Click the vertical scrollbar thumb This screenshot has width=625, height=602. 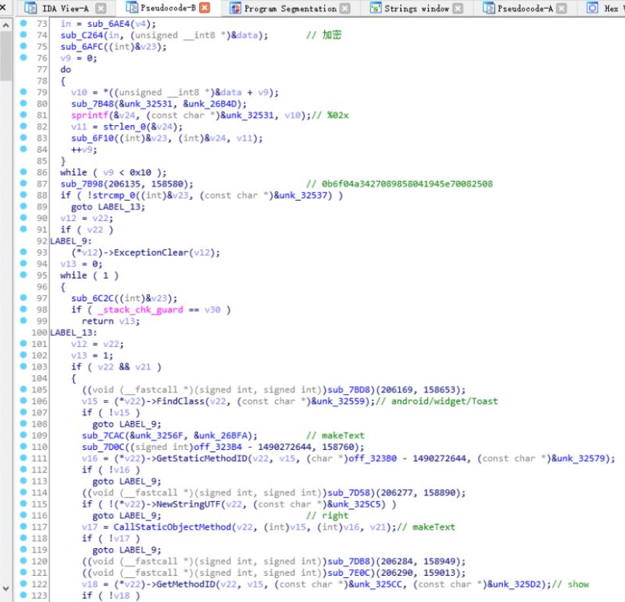(x=6, y=56)
